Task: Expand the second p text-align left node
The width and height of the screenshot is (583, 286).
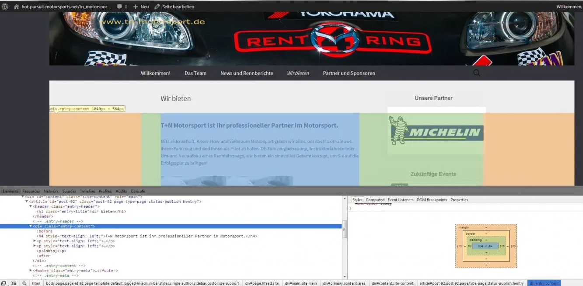Action: 35,246
